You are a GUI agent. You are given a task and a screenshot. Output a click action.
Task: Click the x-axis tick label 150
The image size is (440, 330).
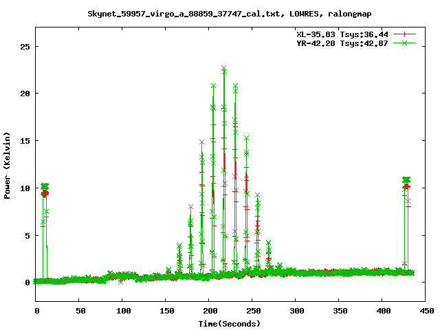point(167,311)
